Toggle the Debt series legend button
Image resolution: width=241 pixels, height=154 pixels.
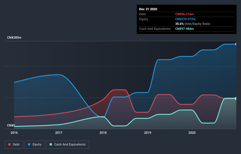pos(14,145)
